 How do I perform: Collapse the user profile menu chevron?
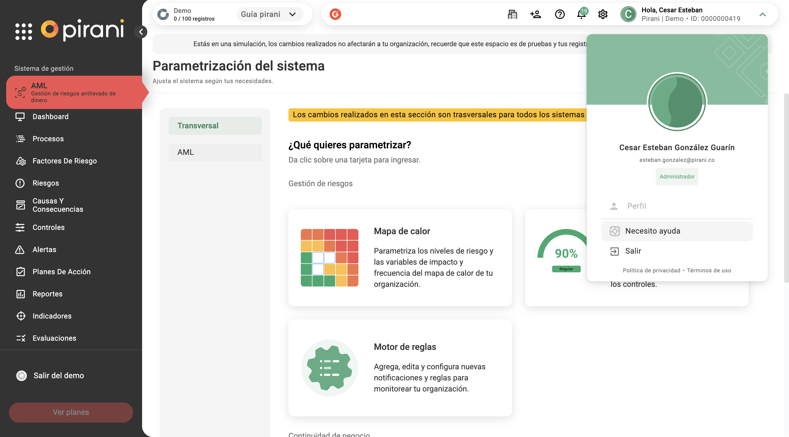(762, 14)
